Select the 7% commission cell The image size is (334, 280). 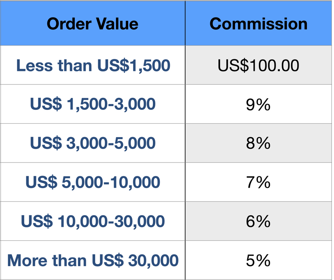click(258, 182)
